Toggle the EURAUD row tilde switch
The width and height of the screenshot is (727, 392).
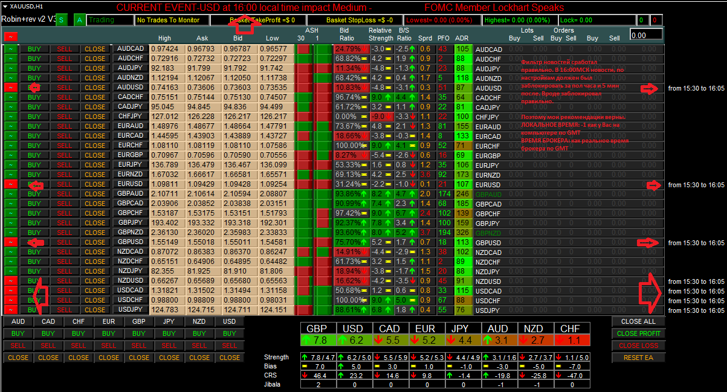[x=10, y=126]
